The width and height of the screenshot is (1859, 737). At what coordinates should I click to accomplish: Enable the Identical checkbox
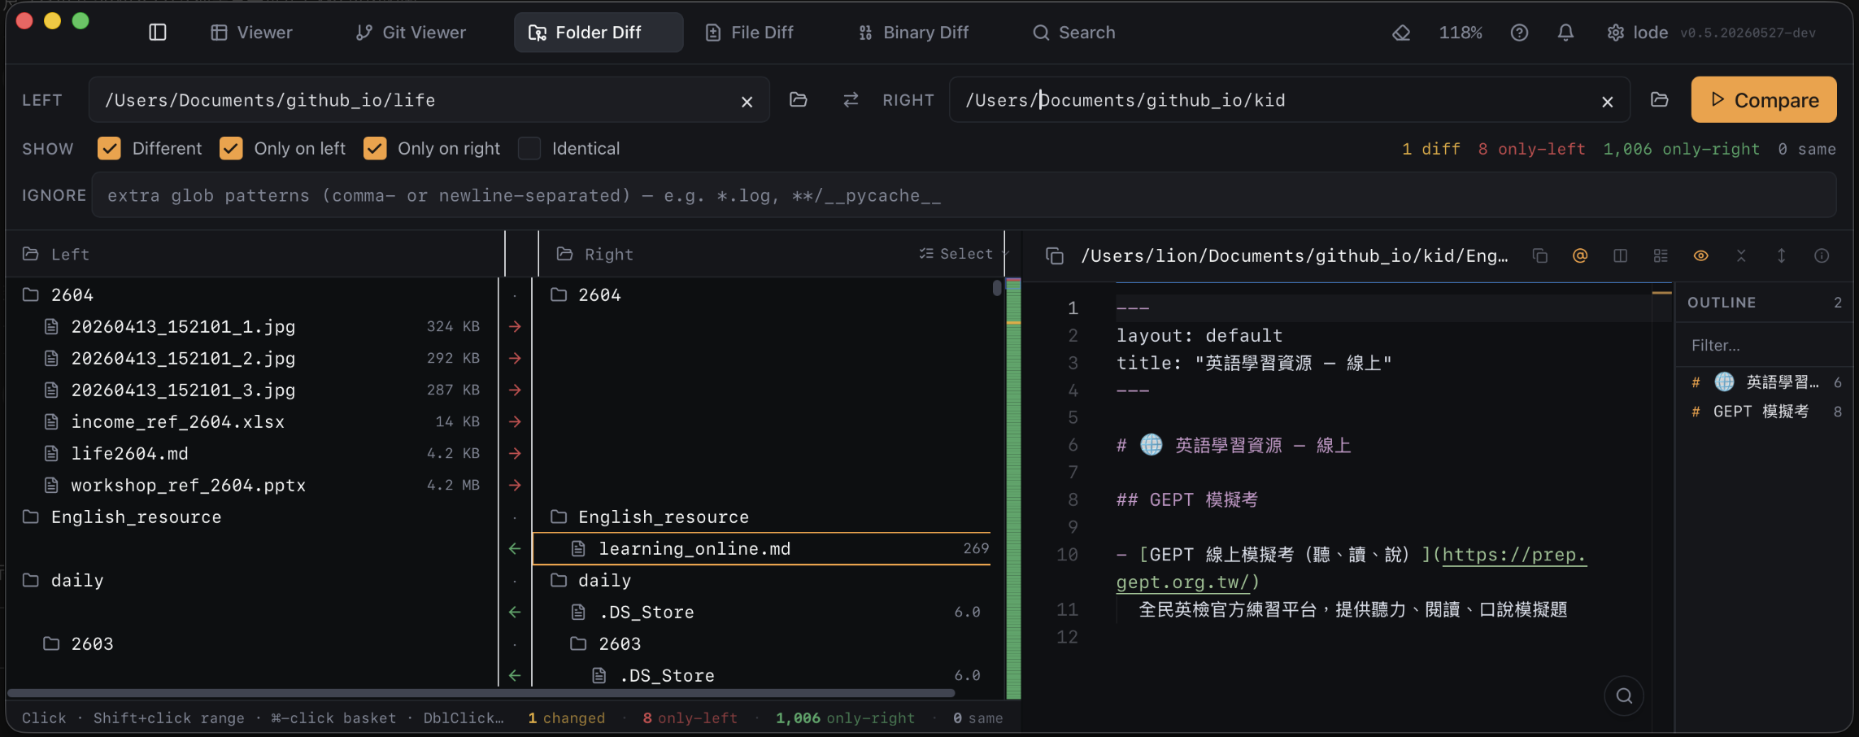(529, 148)
